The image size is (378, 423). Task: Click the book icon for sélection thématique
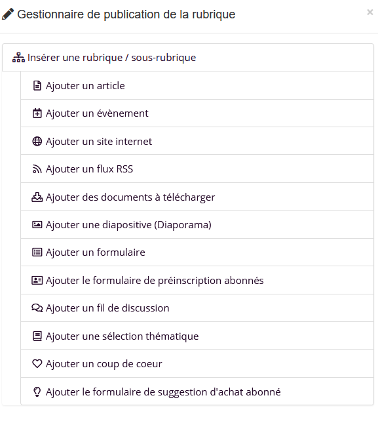point(37,336)
